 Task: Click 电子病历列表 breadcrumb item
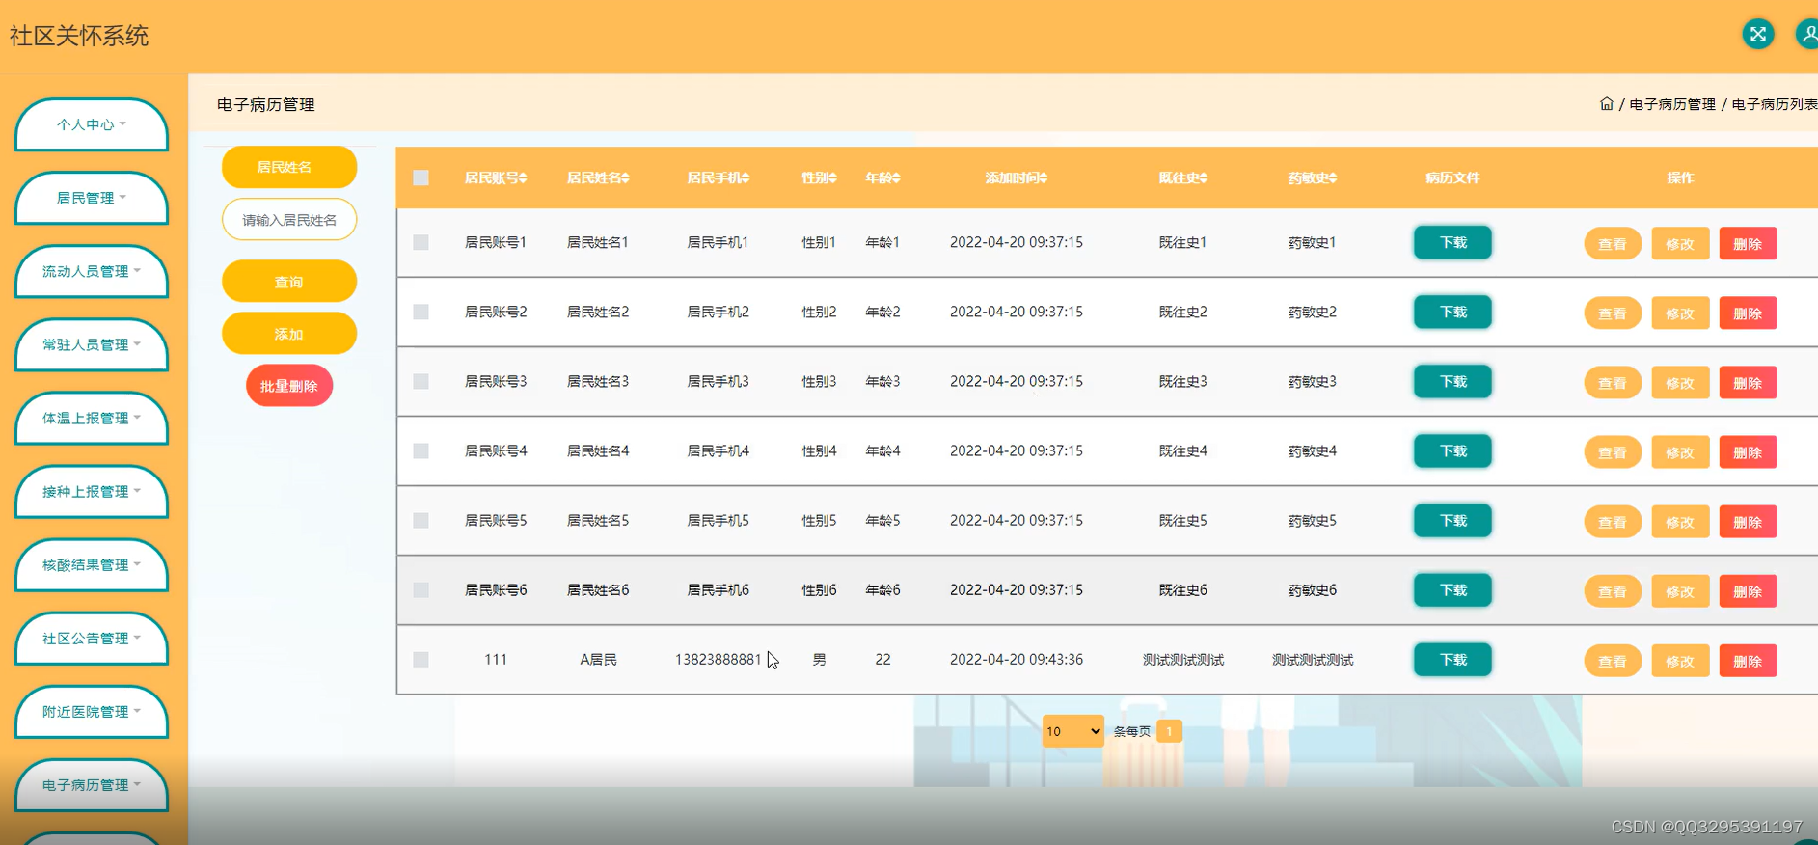pyautogui.click(x=1775, y=104)
